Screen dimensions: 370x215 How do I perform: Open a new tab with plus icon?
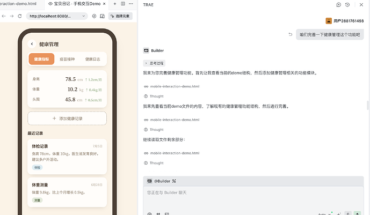pos(115,4)
